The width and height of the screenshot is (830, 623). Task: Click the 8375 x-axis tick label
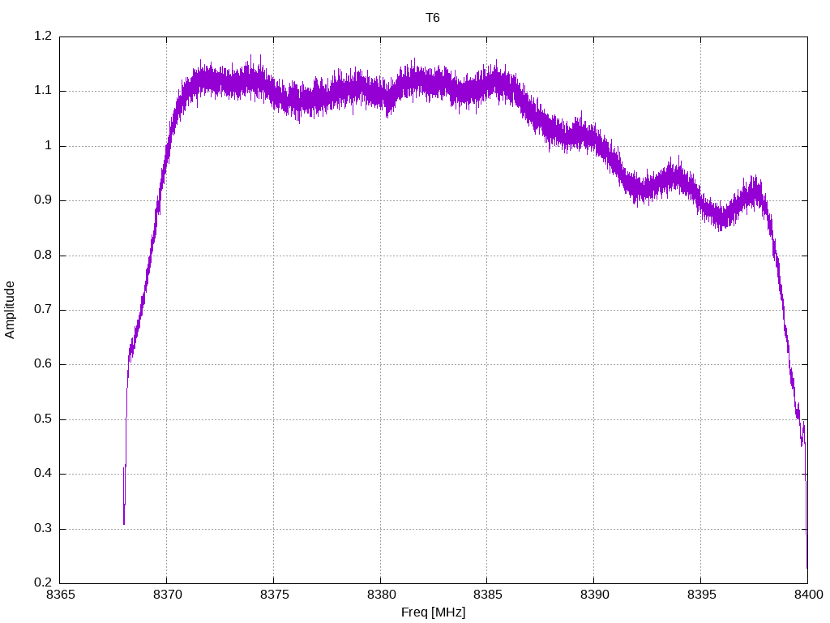click(x=274, y=595)
